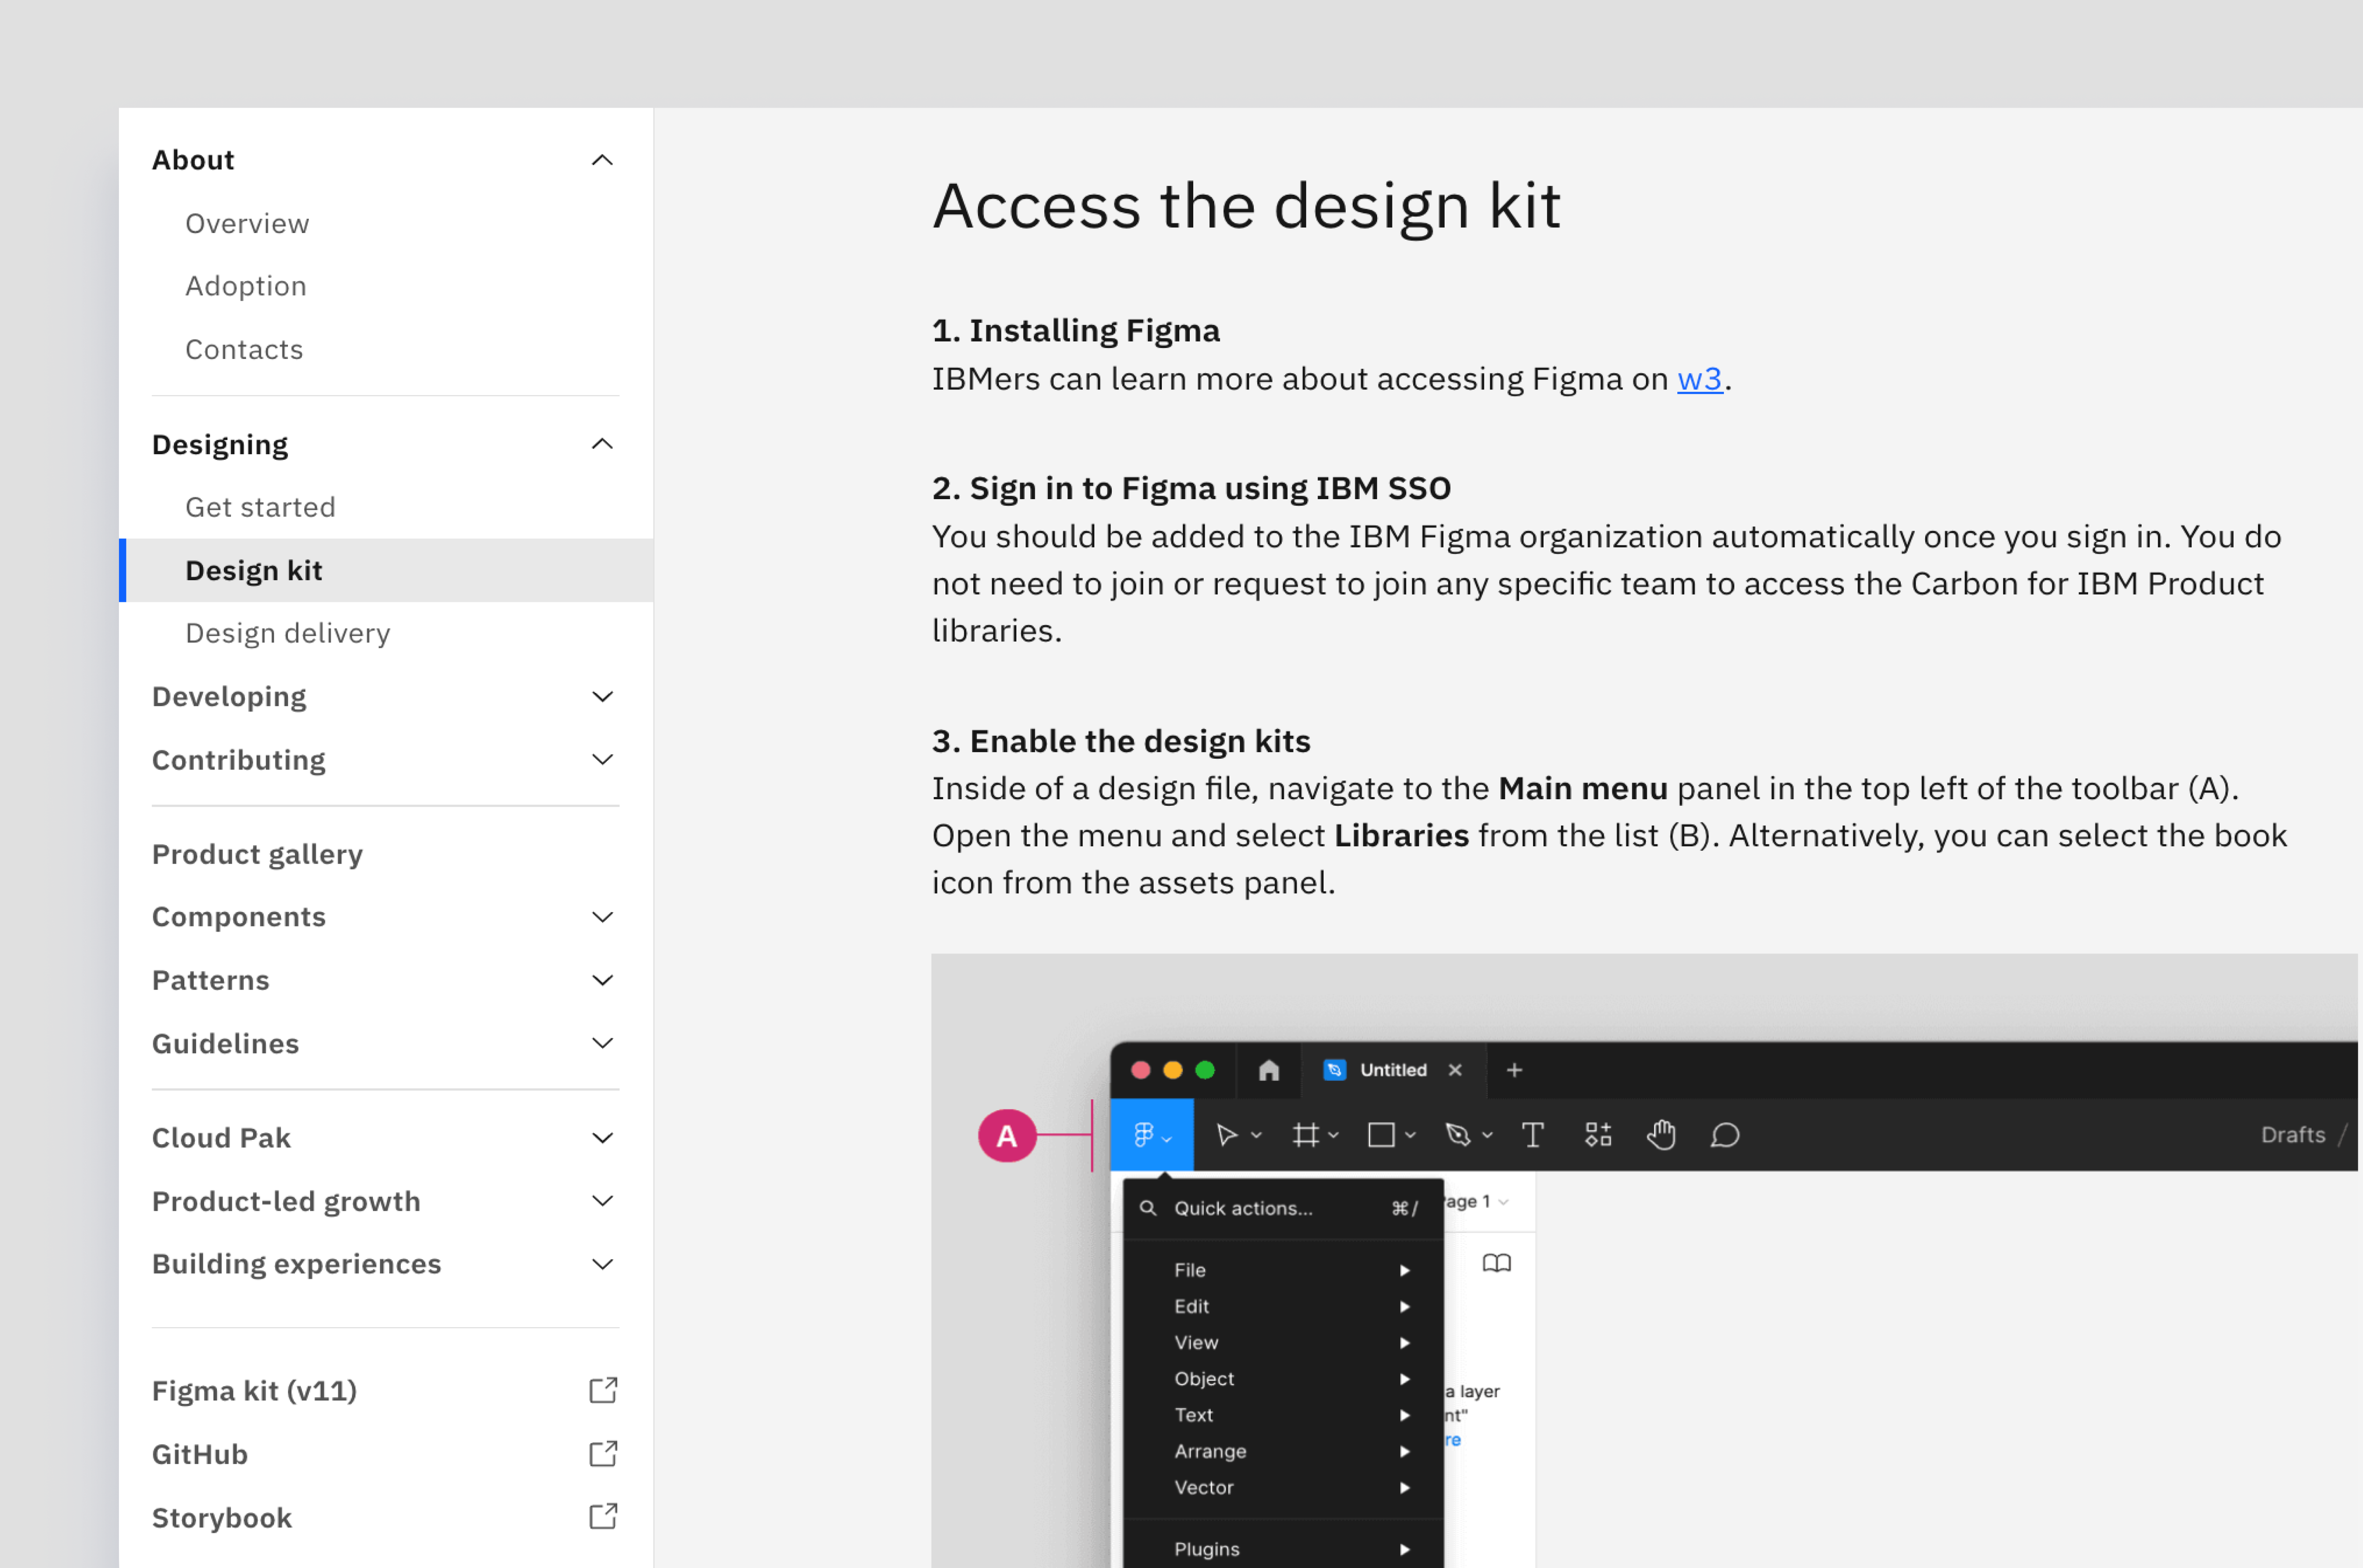Open the View submenu
The width and height of the screenshot is (2363, 1568).
point(1283,1342)
